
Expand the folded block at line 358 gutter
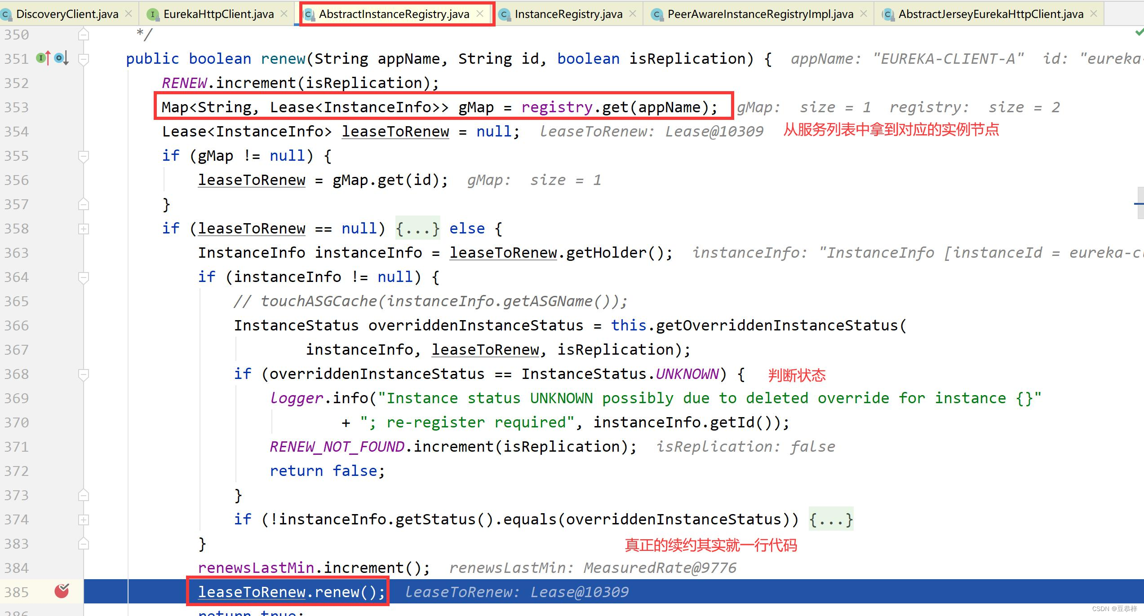point(83,229)
